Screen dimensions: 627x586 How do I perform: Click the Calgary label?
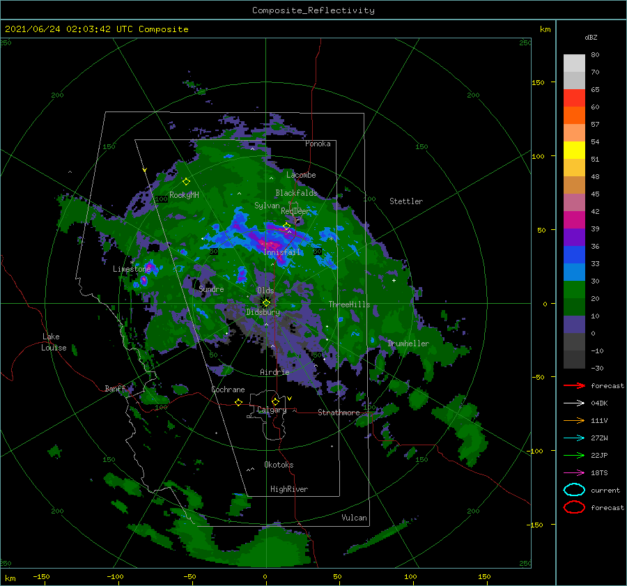[x=272, y=410]
